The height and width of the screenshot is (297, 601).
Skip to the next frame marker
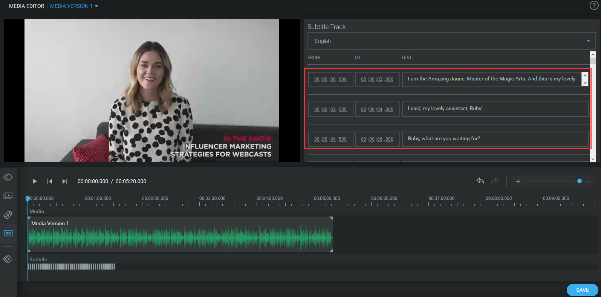tap(64, 181)
